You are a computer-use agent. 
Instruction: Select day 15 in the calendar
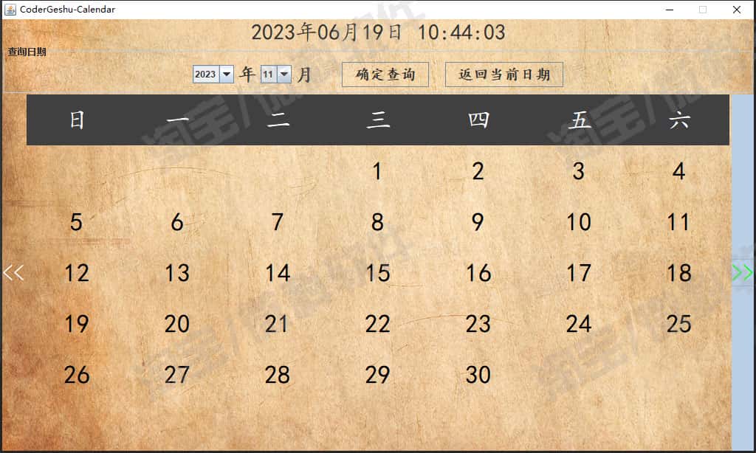[x=377, y=273]
